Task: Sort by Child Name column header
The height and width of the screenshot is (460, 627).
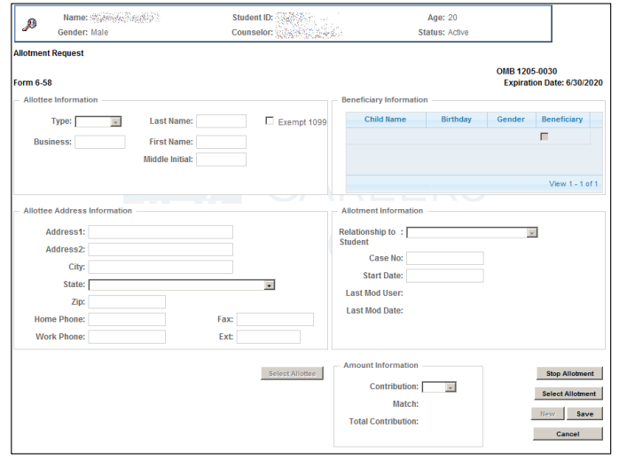Action: 385,120
